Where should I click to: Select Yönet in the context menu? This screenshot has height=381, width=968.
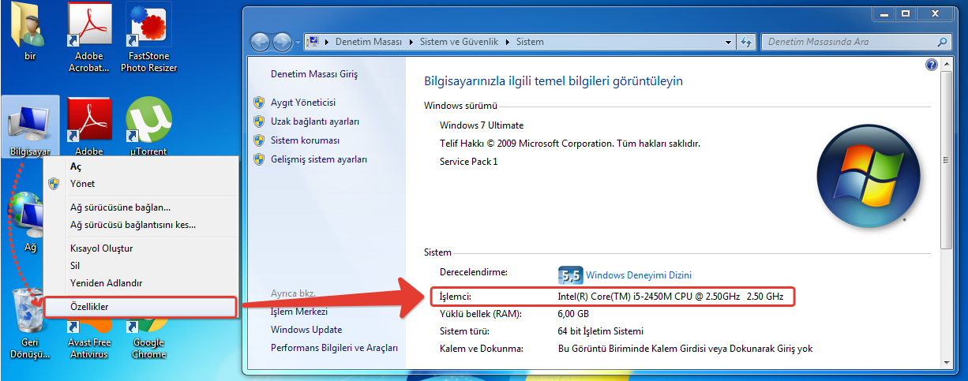[x=82, y=184]
